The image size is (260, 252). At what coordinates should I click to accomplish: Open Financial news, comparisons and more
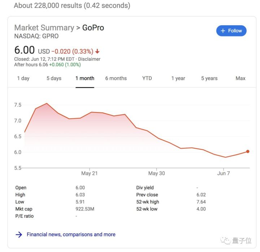tap(71, 234)
